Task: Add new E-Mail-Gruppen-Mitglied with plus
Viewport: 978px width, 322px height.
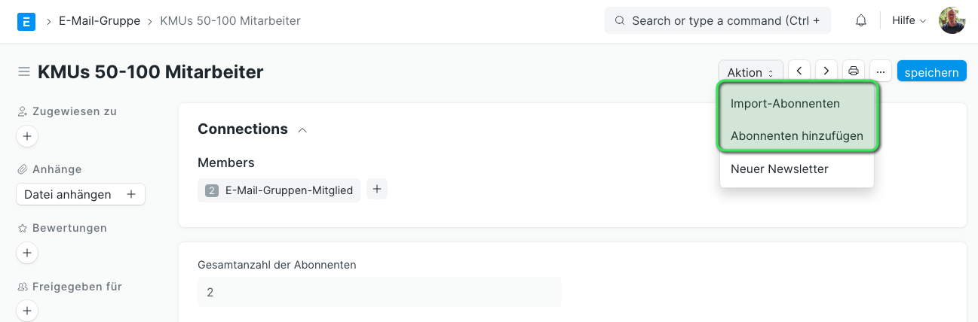Action: point(377,190)
